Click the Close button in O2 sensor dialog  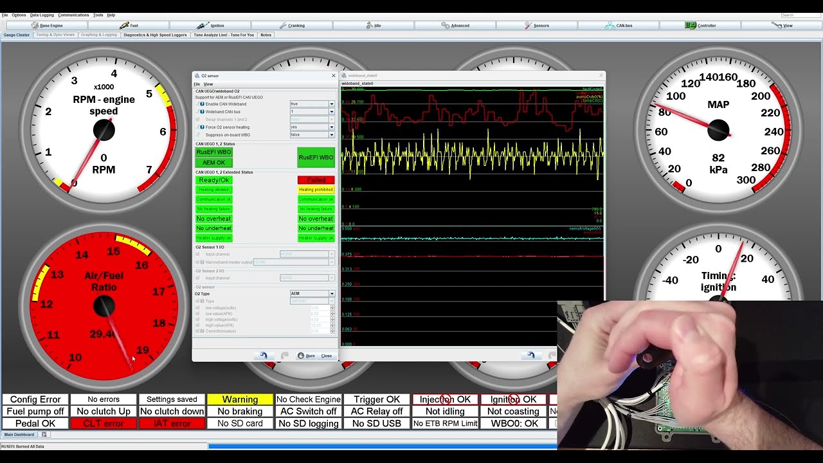pos(327,356)
